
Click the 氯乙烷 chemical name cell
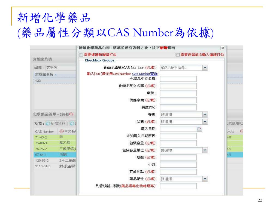pos(65,143)
